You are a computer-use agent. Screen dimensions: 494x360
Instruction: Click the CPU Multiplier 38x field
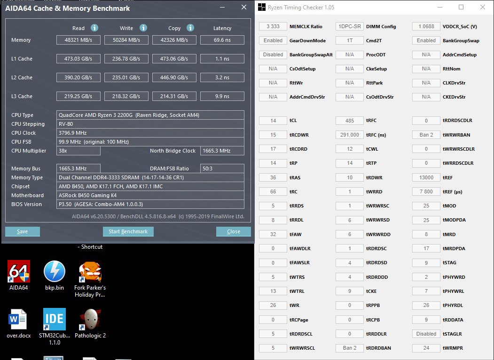point(78,151)
